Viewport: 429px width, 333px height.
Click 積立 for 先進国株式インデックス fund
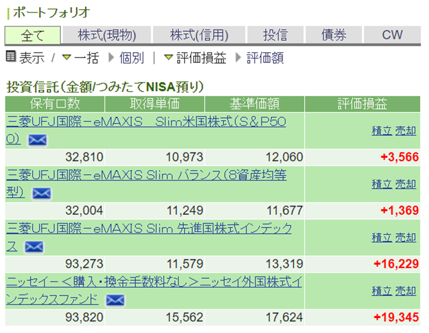pyautogui.click(x=382, y=238)
